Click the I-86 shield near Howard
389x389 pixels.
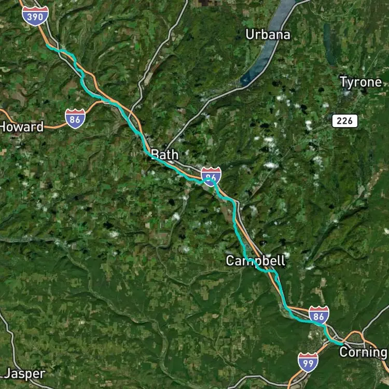[x=75, y=119]
